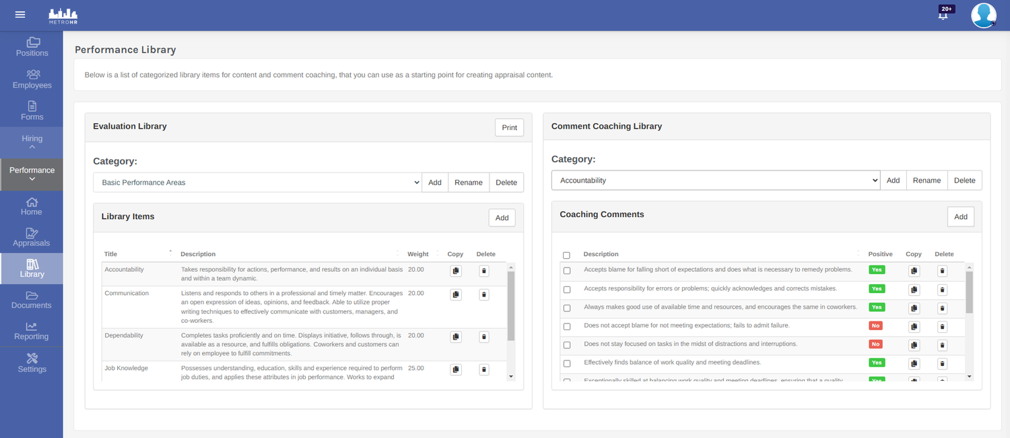Click the green Yes badge on time-use comment
Image resolution: width=1010 pixels, height=438 pixels.
pyautogui.click(x=877, y=307)
